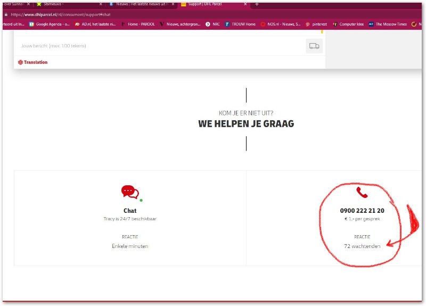Viewport: 426px width, 306px height.
Task: Click the '€ 1,- per gesprek' text
Action: [x=362, y=219]
